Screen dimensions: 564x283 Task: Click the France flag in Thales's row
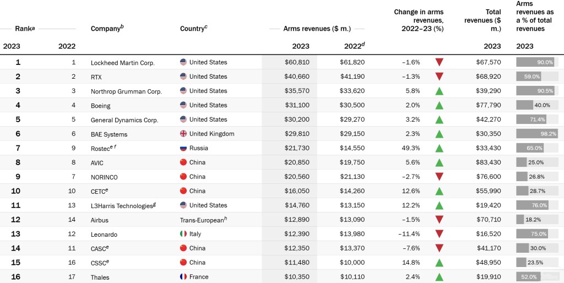(x=183, y=277)
